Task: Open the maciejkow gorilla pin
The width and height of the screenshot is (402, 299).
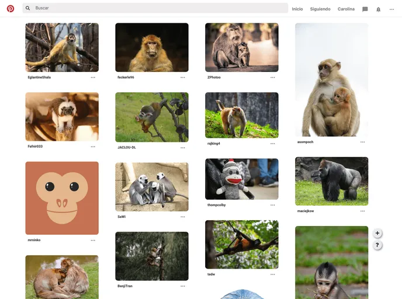Action: point(331,181)
